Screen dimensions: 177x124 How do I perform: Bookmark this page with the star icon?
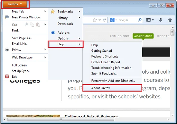point(95,20)
